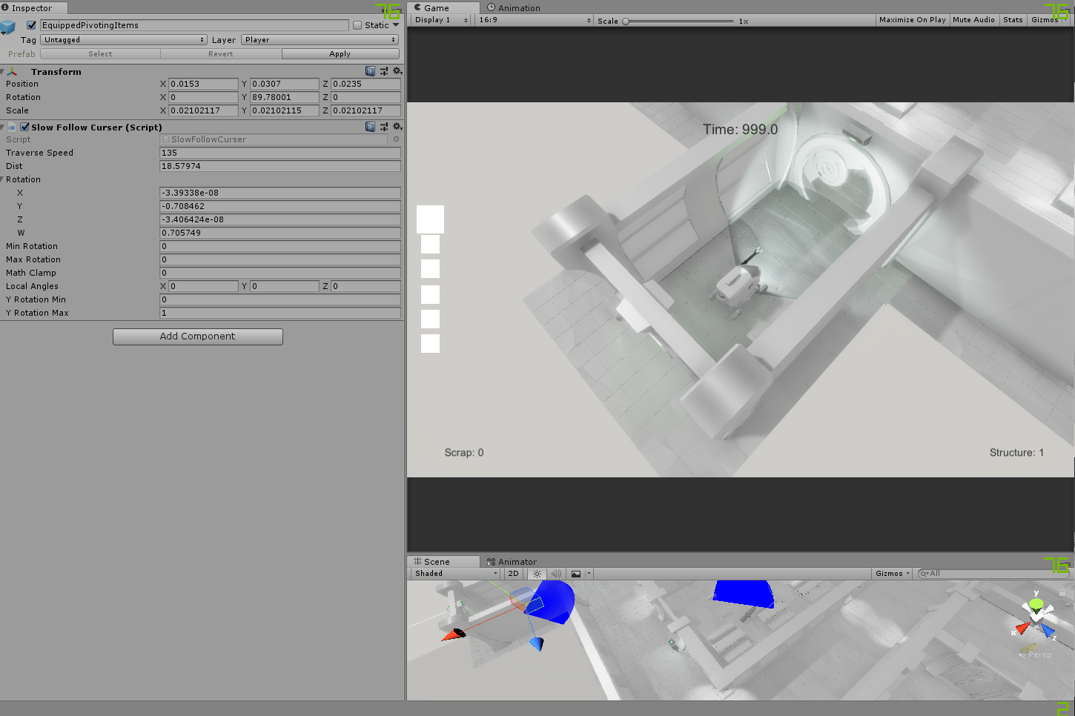Open Transform component gear menu
The image size is (1075, 716).
click(x=397, y=71)
